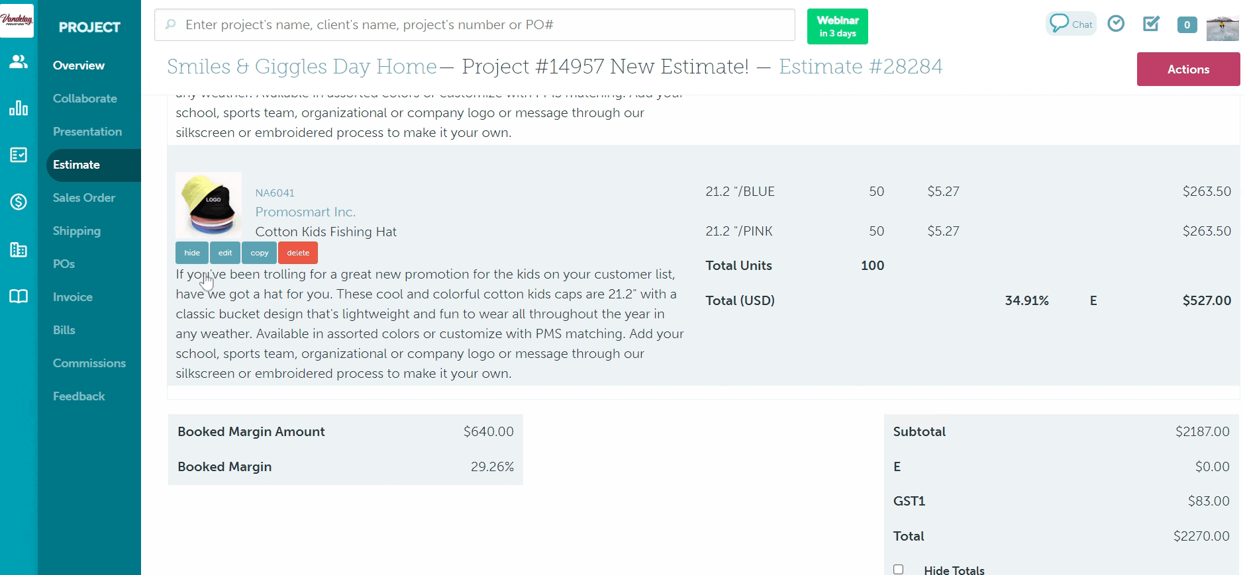Click the checkbox tasks icon in header
The height and width of the screenshot is (575, 1245).
1151,24
